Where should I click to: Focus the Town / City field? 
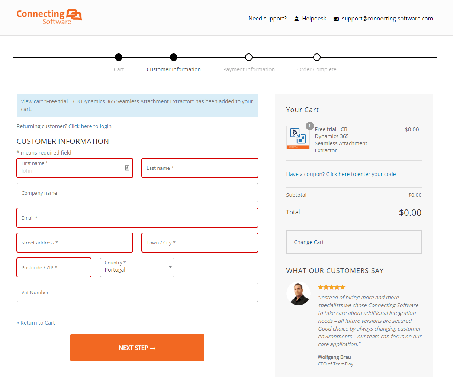[x=200, y=243]
